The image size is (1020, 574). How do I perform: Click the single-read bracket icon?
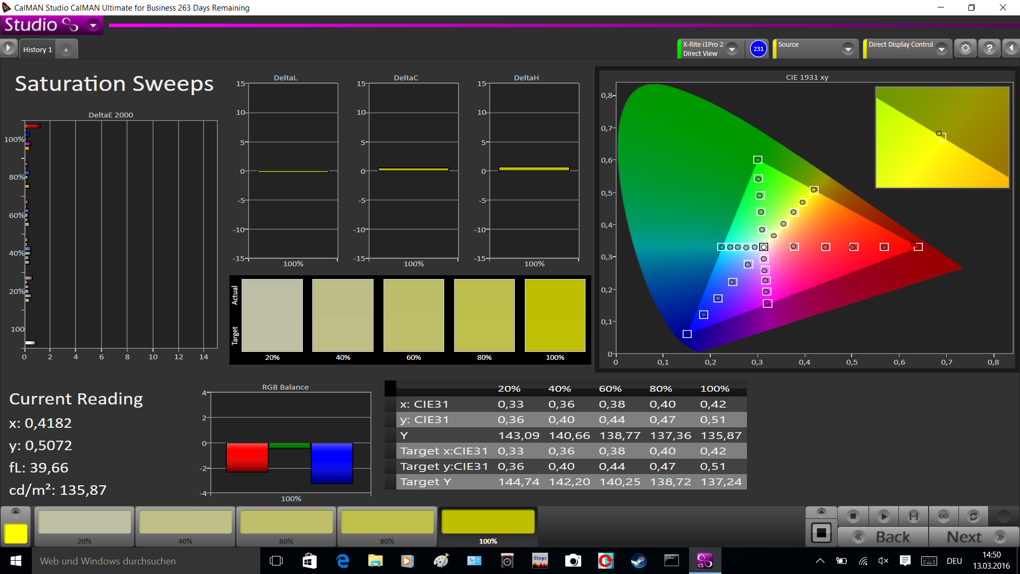(x=914, y=516)
